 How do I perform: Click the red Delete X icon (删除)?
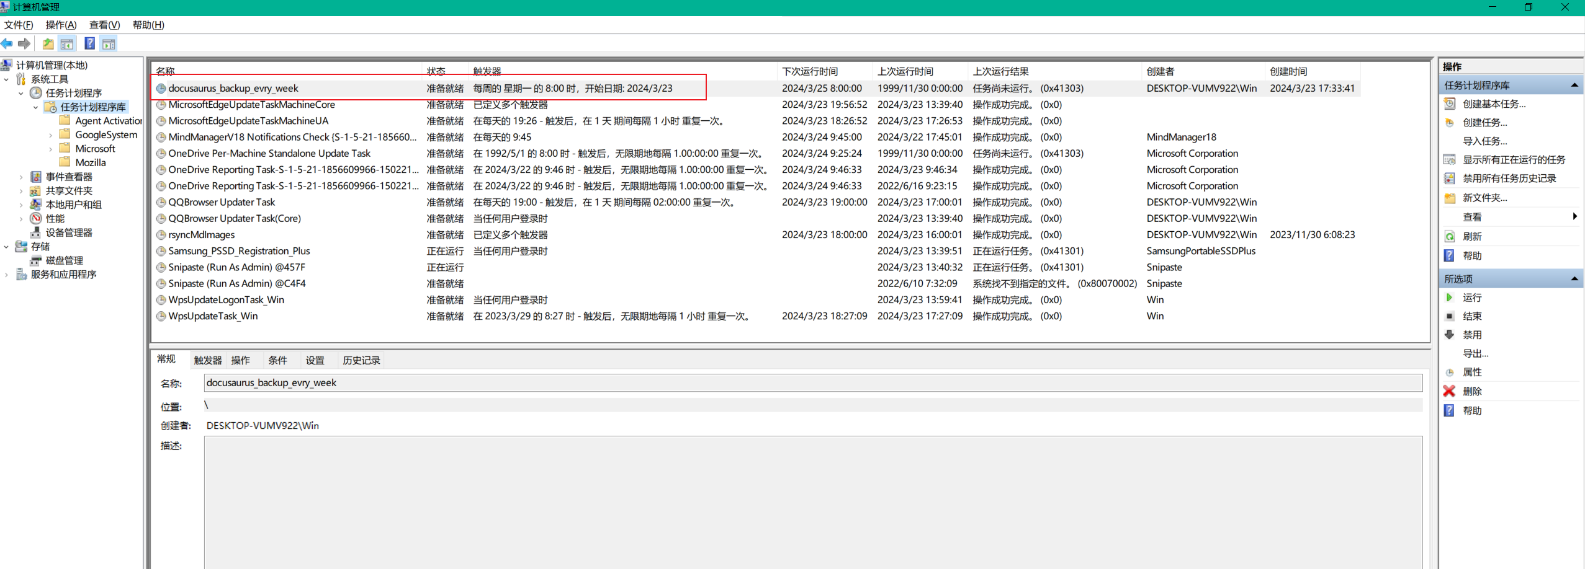click(1450, 391)
